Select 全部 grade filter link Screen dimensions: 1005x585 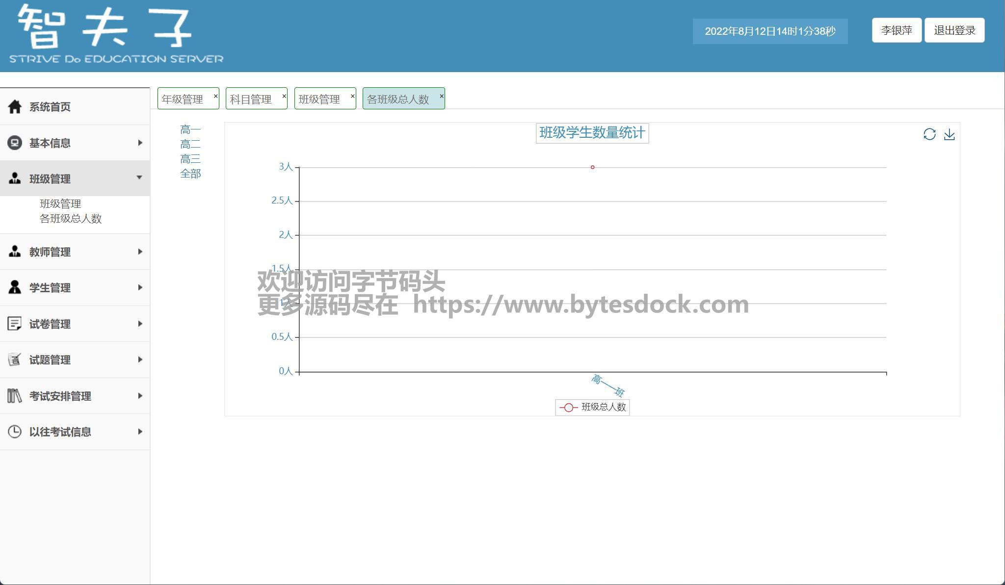(190, 174)
